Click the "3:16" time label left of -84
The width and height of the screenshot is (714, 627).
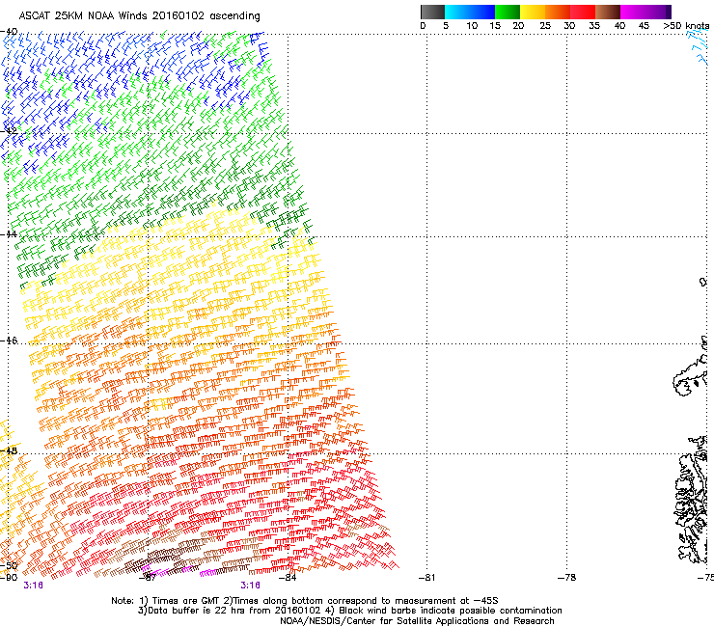251,586
